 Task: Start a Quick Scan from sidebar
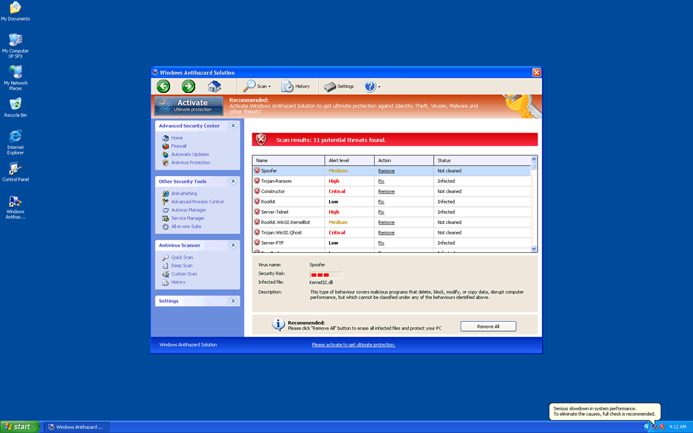tap(181, 258)
